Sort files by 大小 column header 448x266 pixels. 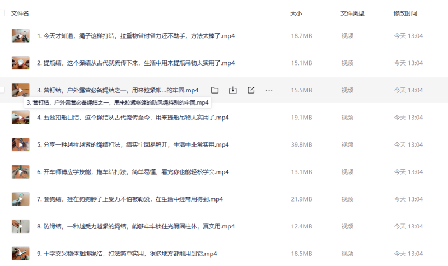click(x=296, y=12)
